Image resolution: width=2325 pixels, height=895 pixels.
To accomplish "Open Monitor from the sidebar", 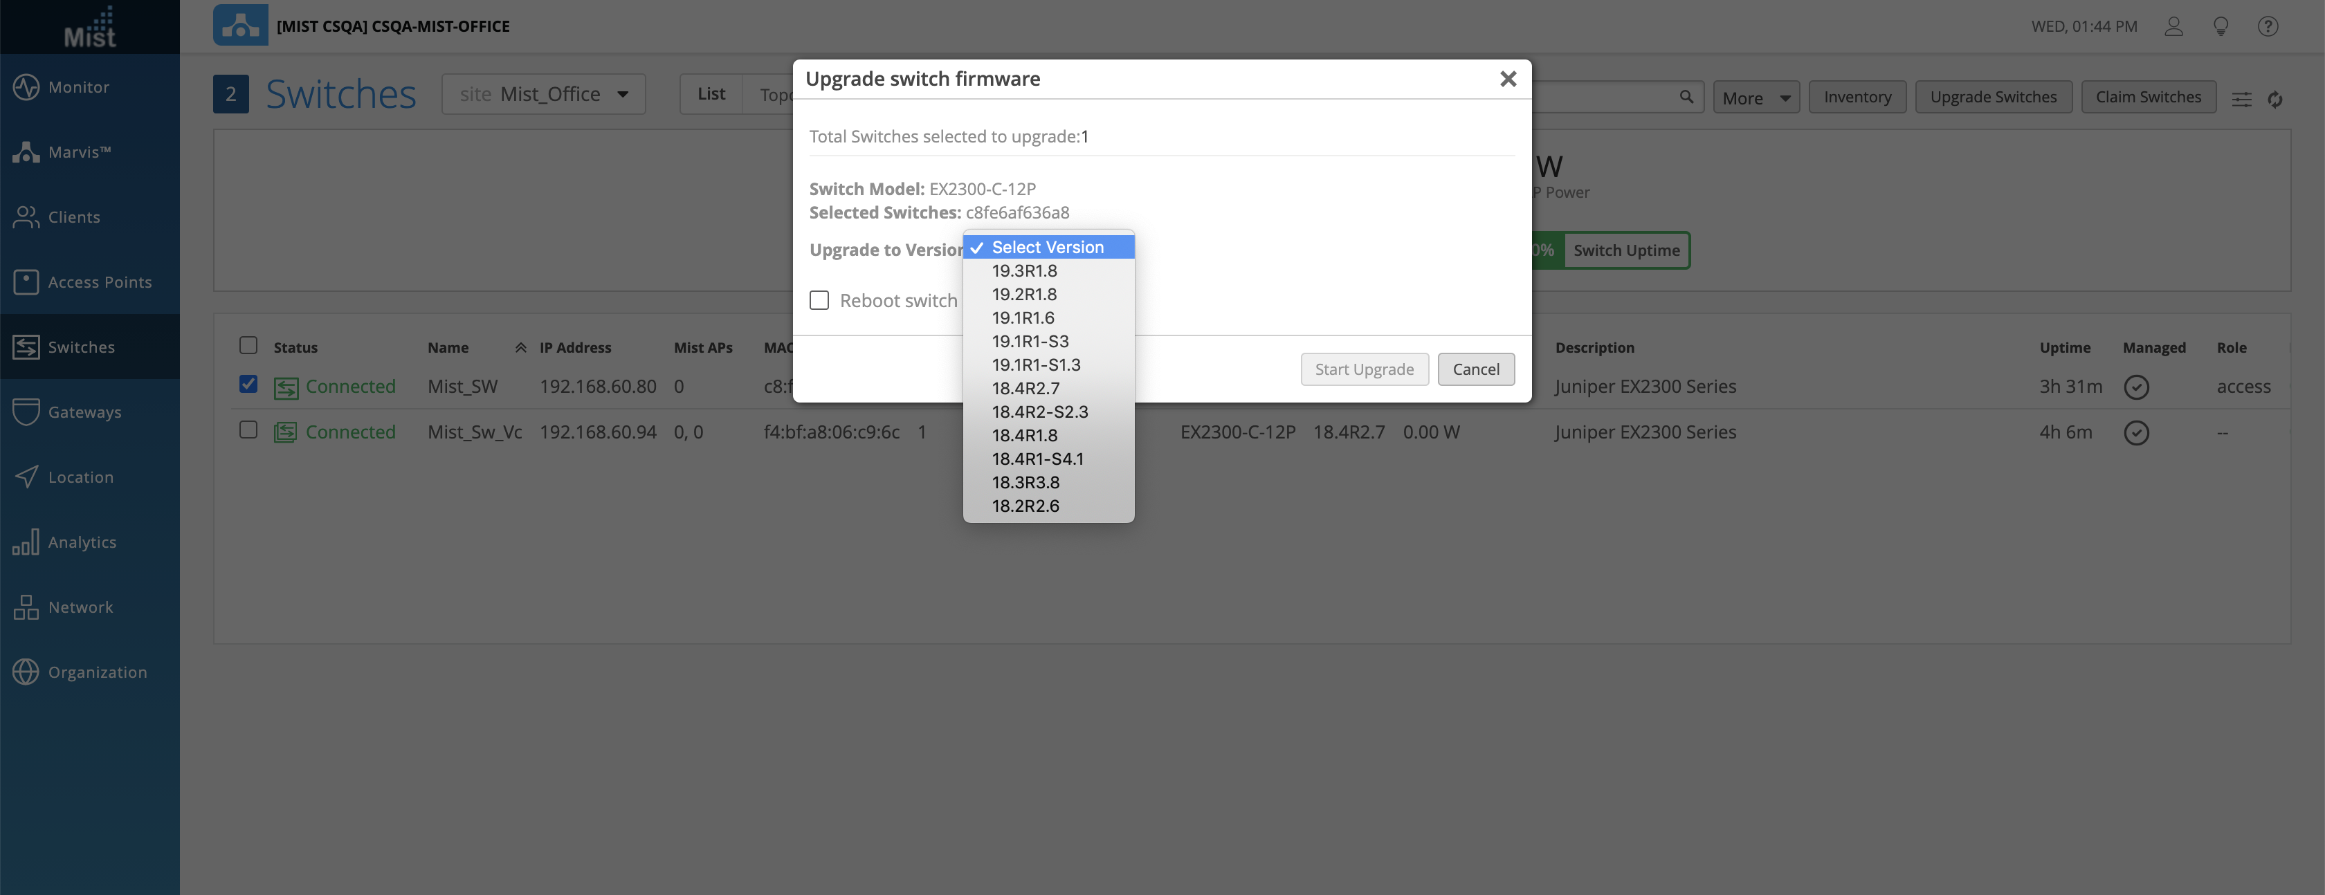I will click(x=78, y=88).
